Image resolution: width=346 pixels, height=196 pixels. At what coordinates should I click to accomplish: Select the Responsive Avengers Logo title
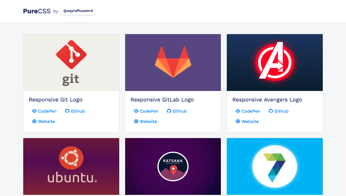[x=267, y=100]
